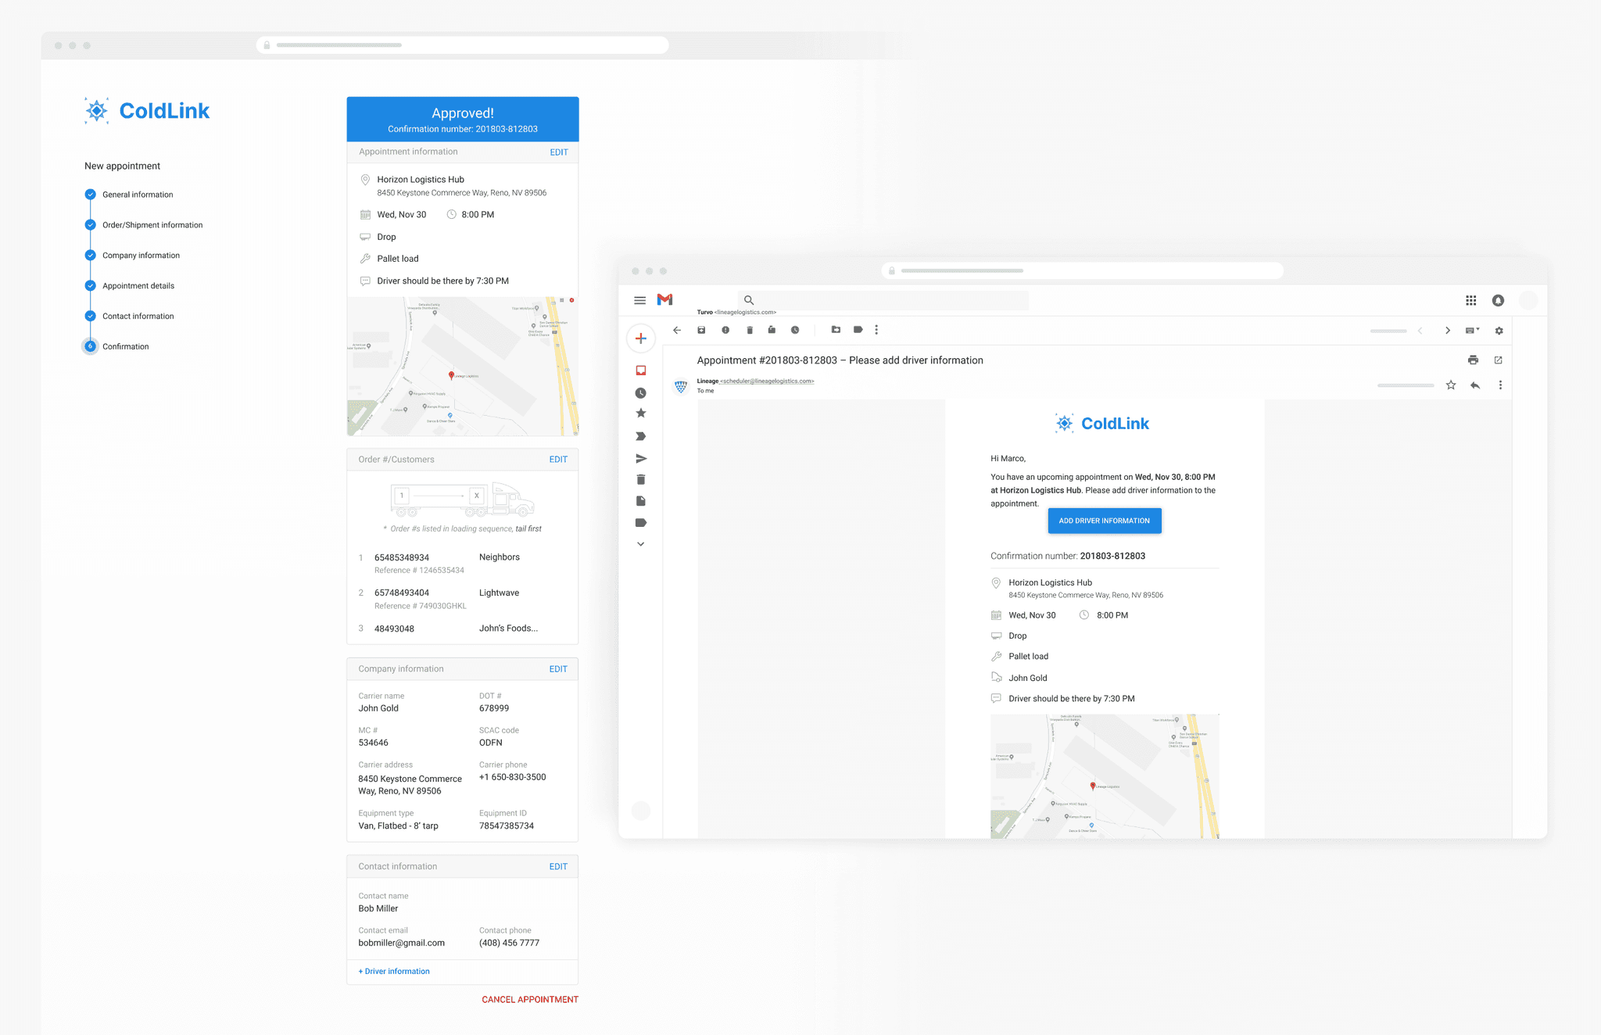
Task: Select the Company information step circle
Action: pyautogui.click(x=90, y=256)
